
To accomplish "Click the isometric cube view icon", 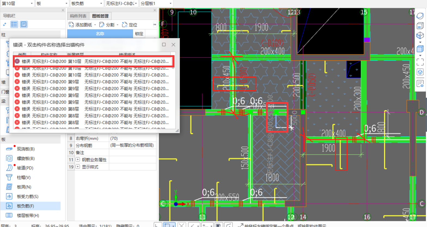I will point(420,35).
